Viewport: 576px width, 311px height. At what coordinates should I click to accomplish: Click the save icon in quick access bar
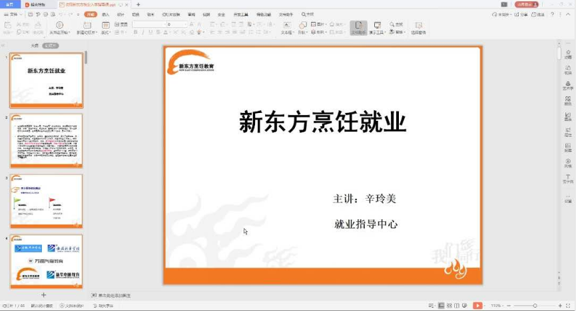pyautogui.click(x=30, y=15)
